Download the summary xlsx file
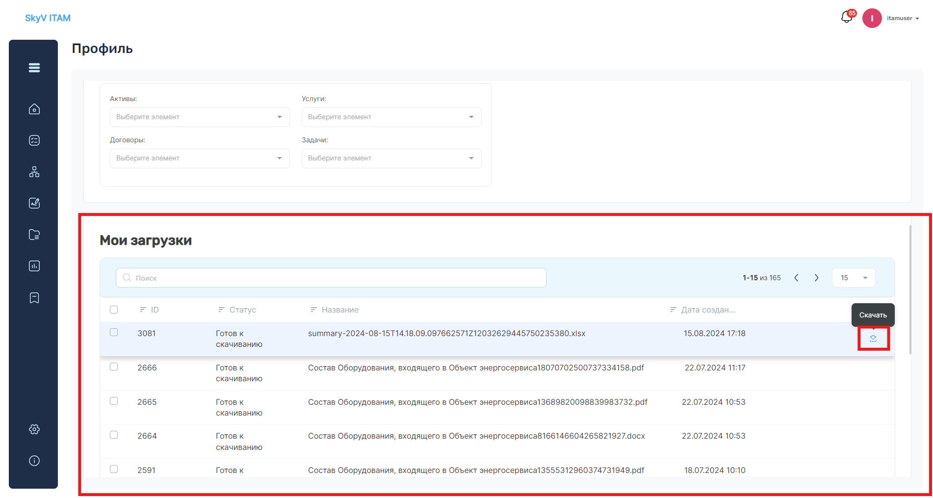 (x=873, y=339)
